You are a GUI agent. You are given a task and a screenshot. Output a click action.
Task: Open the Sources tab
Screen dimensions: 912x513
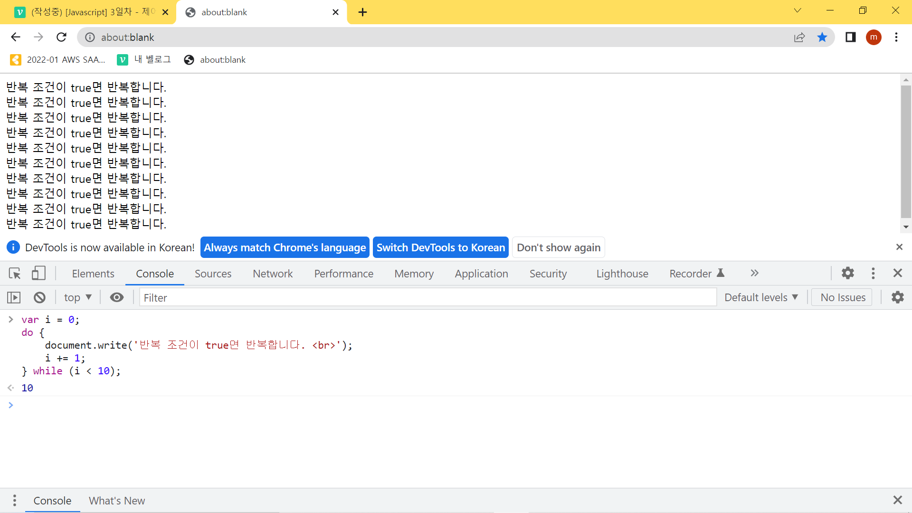213,274
